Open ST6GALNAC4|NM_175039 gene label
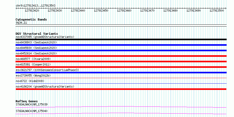Viewport: 234px width, 117px height. (32, 104)
